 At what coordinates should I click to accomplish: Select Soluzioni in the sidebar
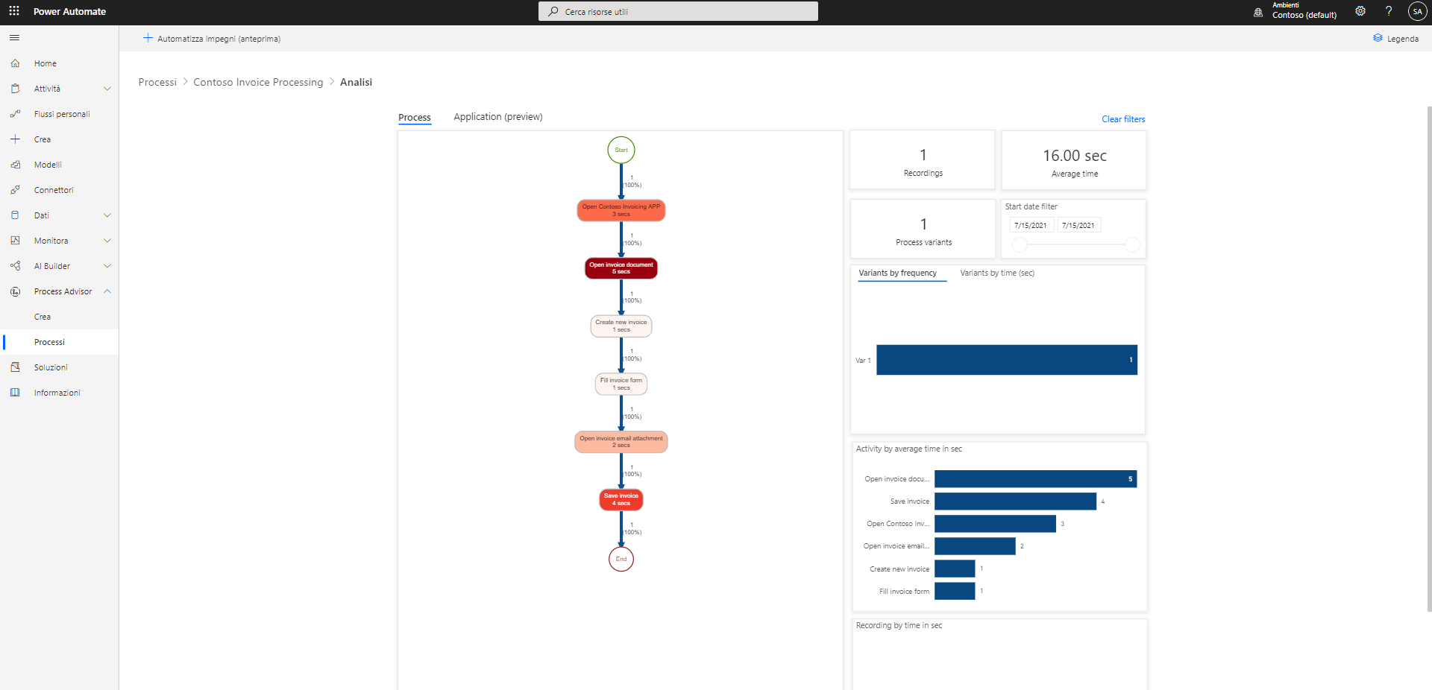point(49,367)
